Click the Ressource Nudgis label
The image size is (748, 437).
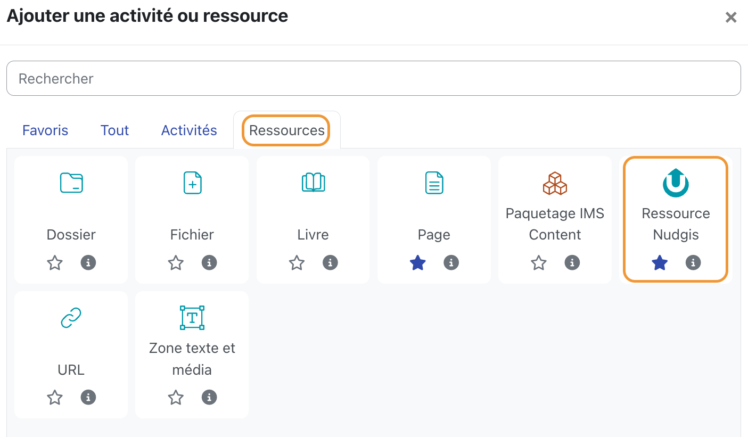(x=676, y=224)
